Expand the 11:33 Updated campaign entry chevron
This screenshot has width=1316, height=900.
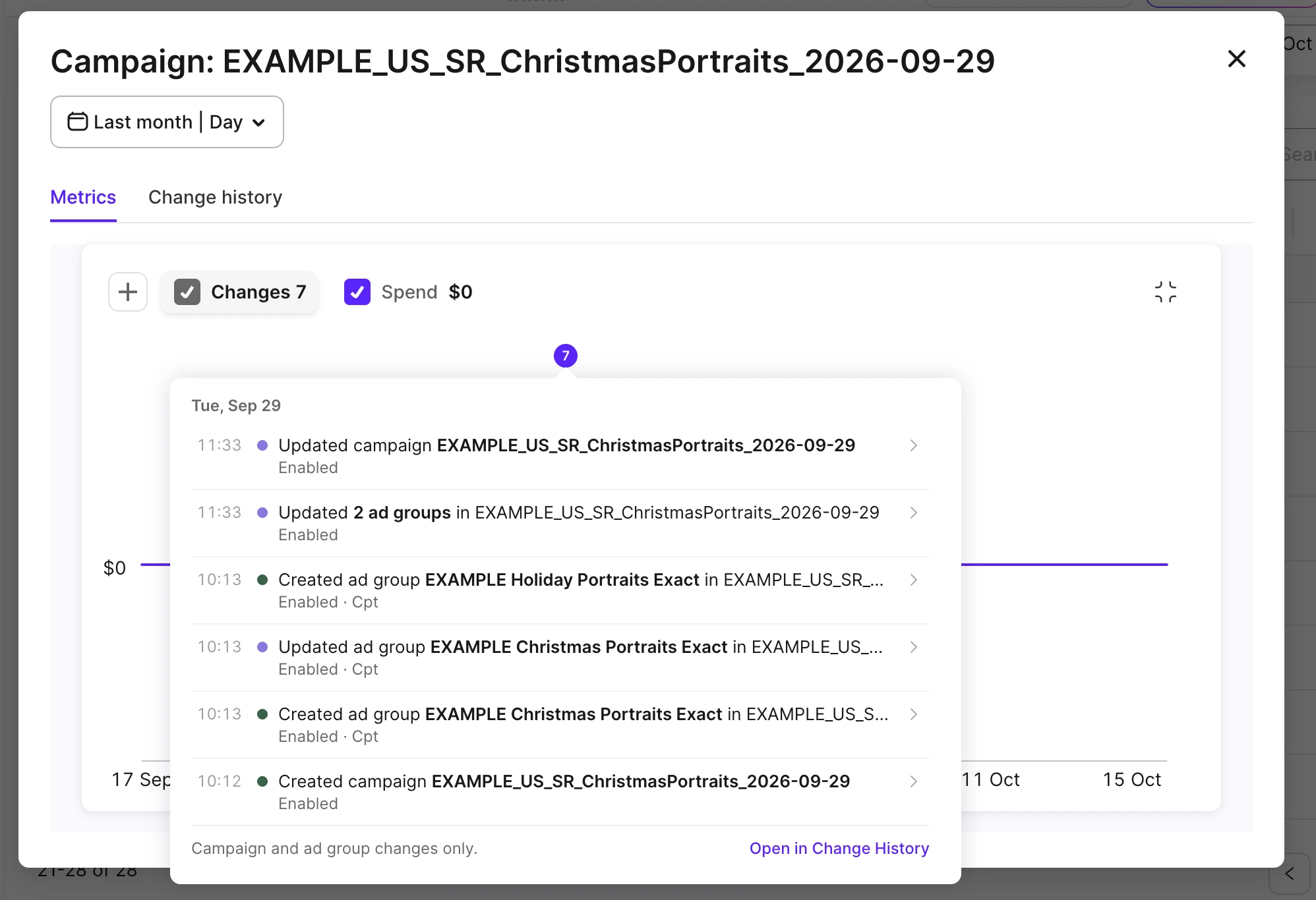(914, 445)
